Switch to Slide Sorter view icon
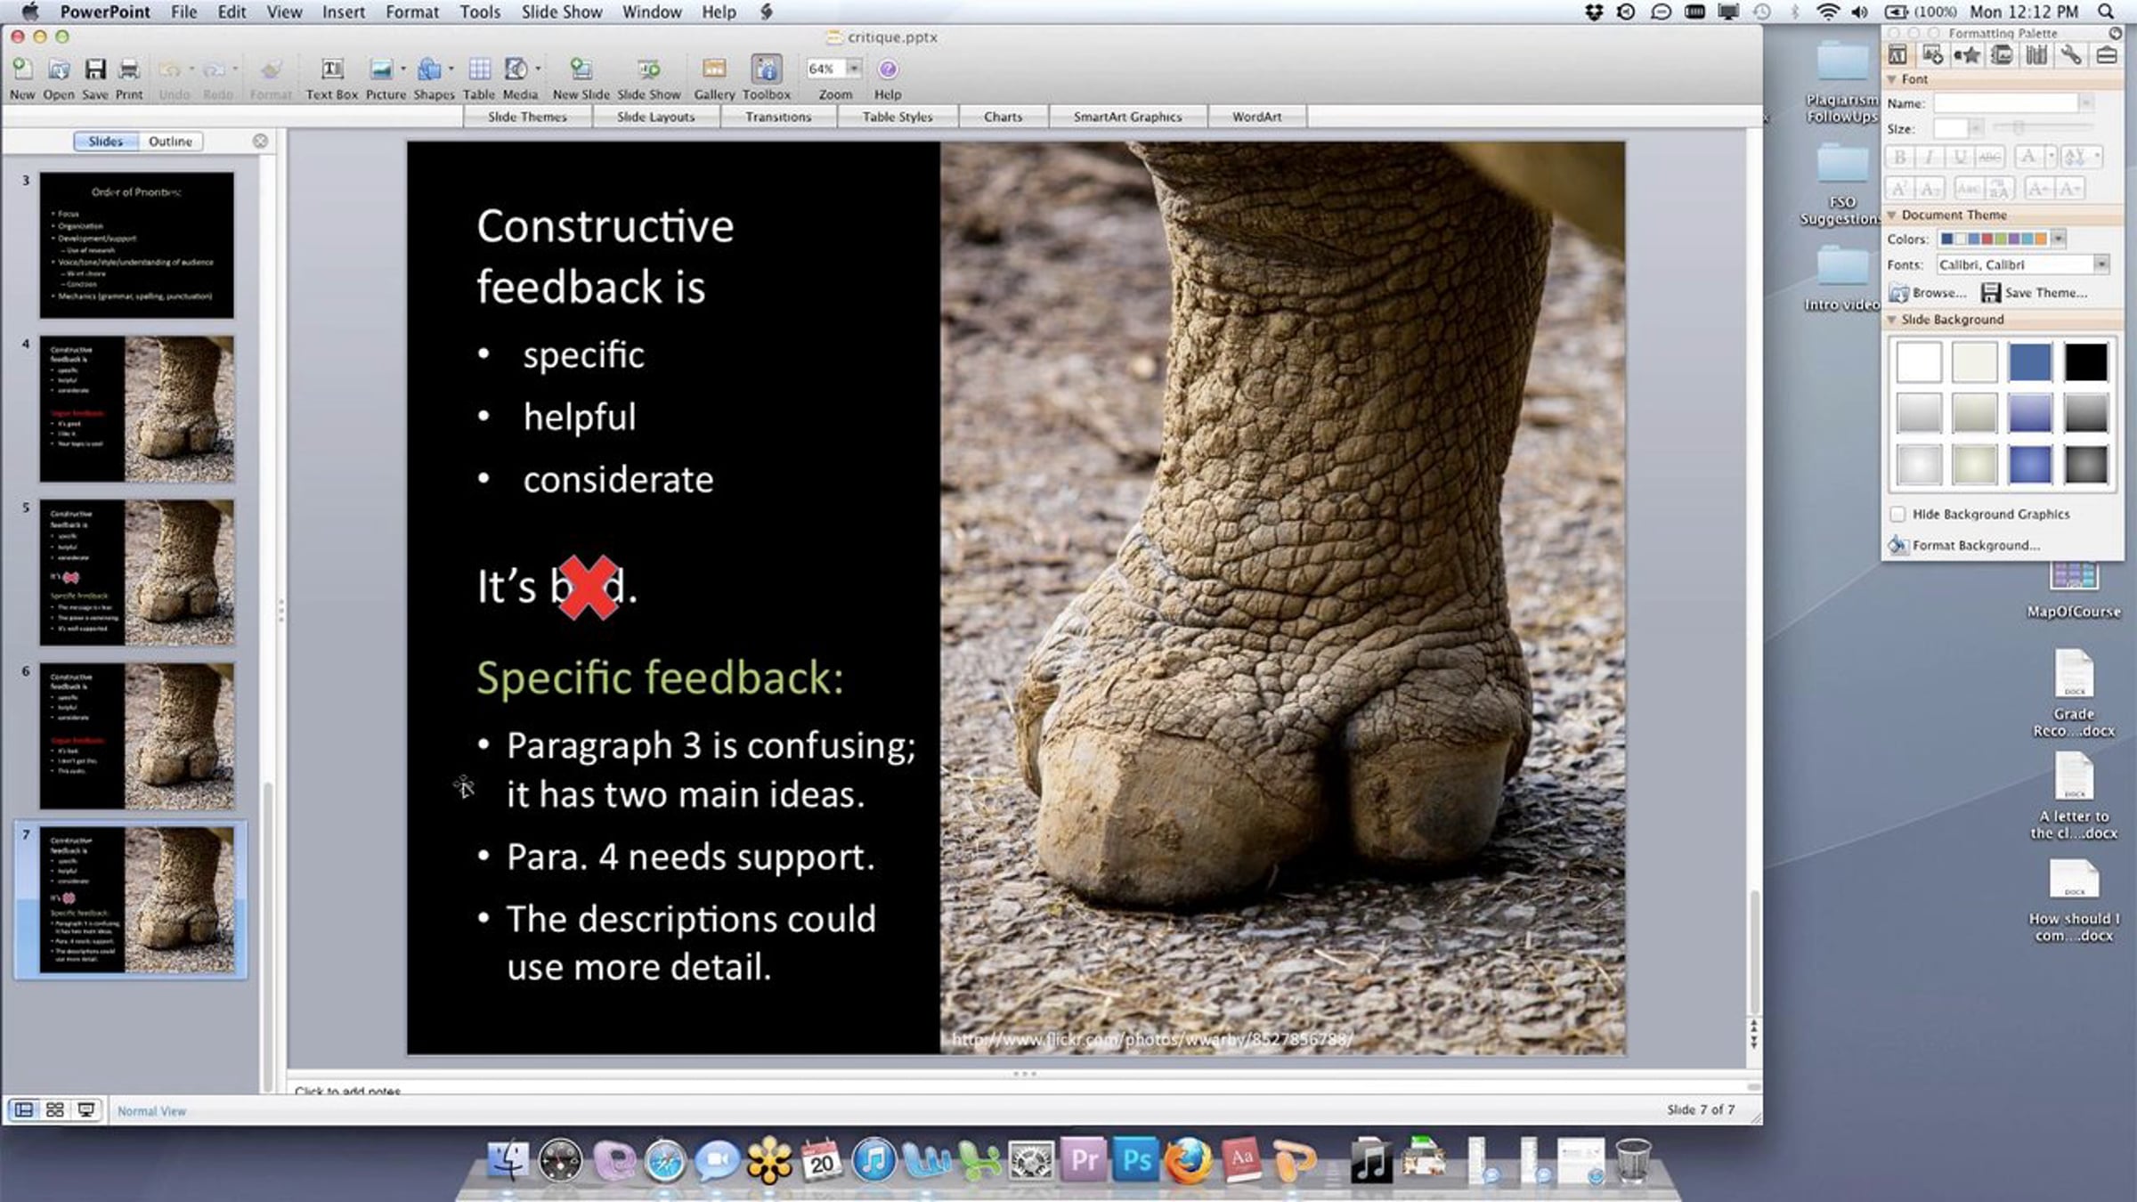2137x1202 pixels. click(54, 1109)
